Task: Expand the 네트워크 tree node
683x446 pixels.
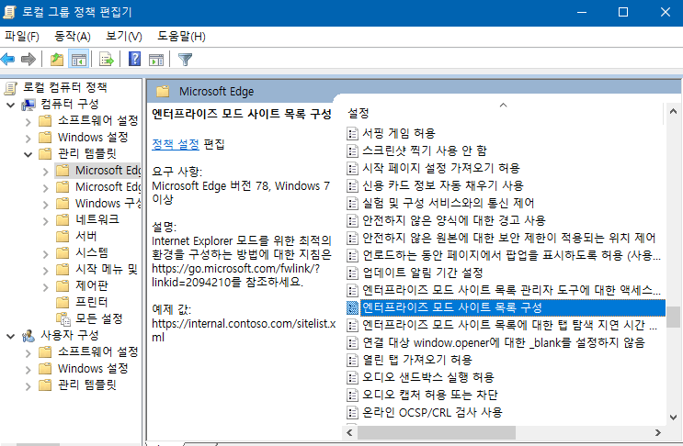Action: pos(46,220)
